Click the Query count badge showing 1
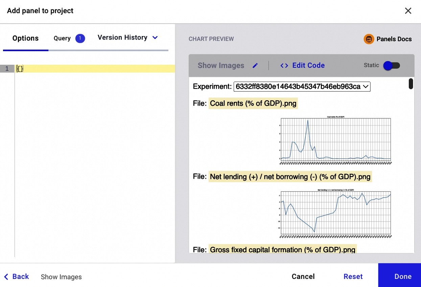This screenshot has height=287, width=421. pos(80,38)
